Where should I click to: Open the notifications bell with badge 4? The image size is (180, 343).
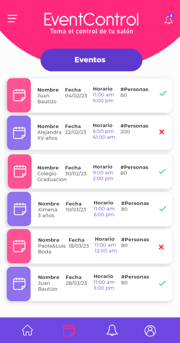coord(169,19)
